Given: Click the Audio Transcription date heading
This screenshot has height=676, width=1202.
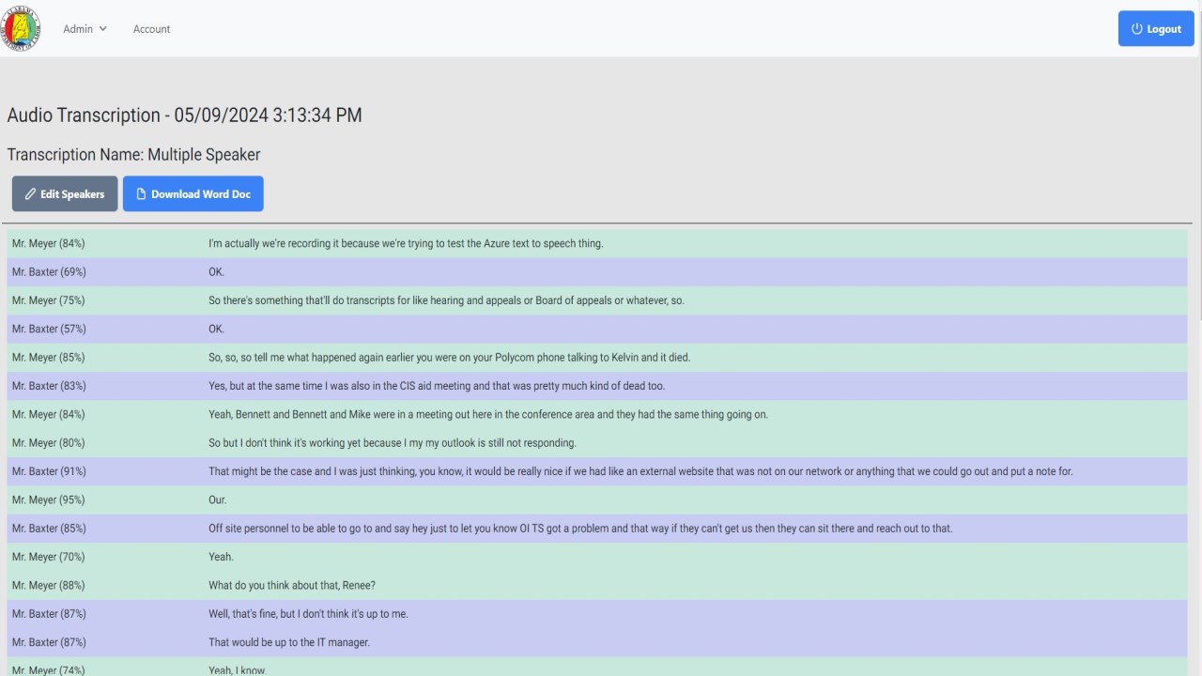Looking at the screenshot, I should point(184,115).
